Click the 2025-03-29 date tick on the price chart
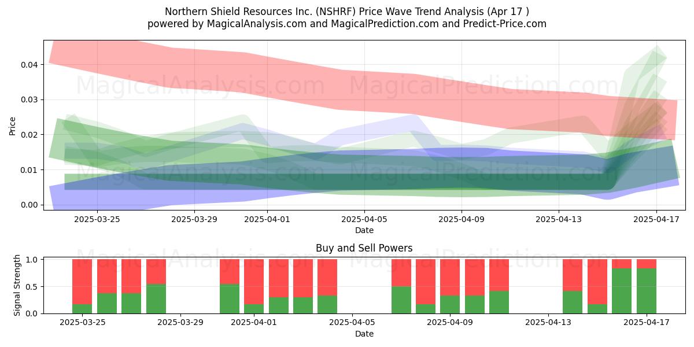The width and height of the screenshot is (694, 347). [194, 219]
